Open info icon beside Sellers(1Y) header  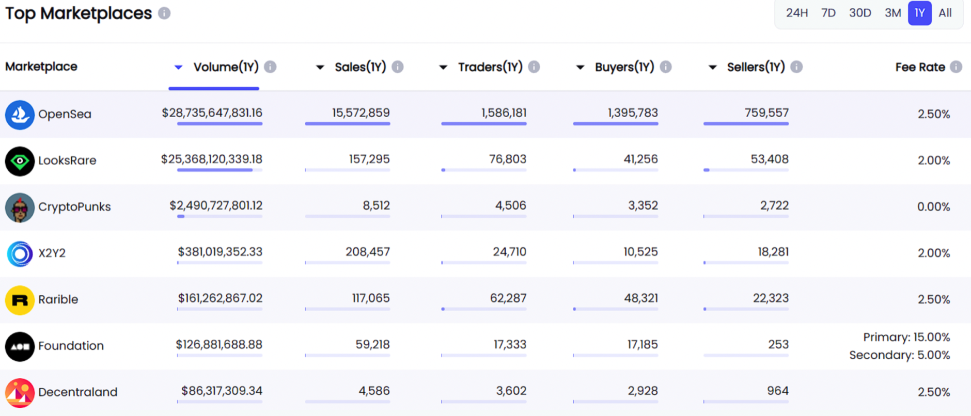796,67
